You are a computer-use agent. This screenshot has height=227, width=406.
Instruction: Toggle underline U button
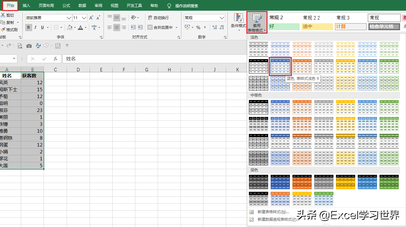pos(42,27)
